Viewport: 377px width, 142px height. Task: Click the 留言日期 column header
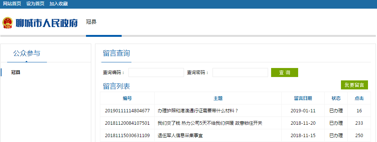point(303,98)
